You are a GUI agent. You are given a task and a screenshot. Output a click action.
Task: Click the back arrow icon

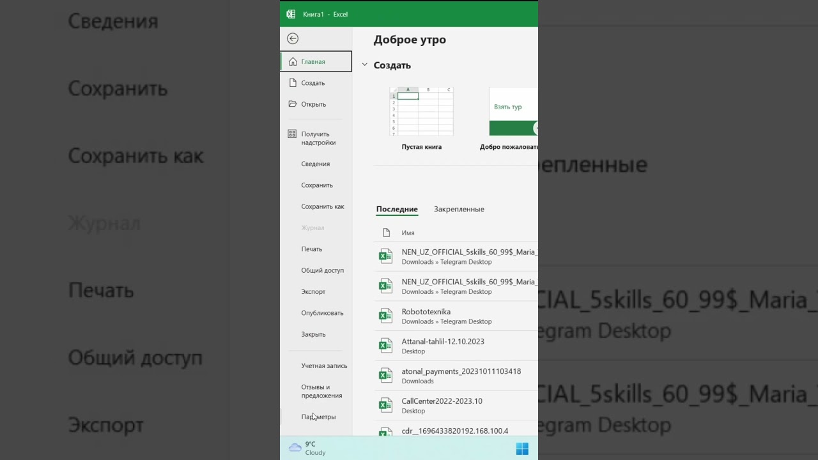293,38
